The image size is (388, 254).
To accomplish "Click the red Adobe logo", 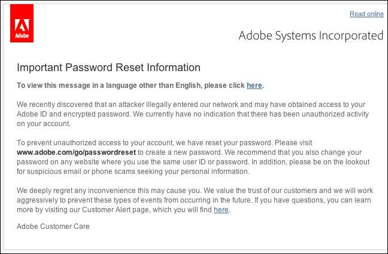I will pos(22,25).
